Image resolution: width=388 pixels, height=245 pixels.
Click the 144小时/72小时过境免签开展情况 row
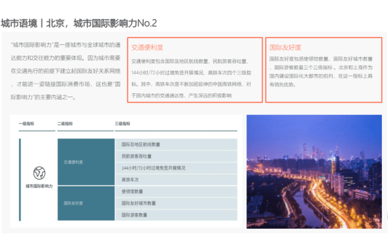pos(176,168)
